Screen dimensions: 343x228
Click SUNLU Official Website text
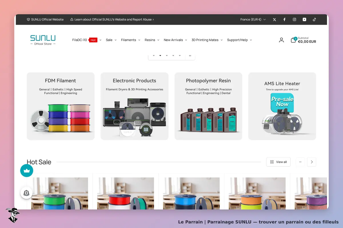click(47, 20)
